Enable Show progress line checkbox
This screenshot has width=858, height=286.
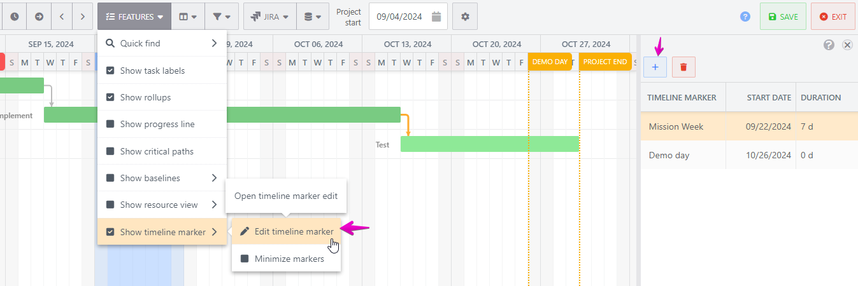[x=110, y=124]
